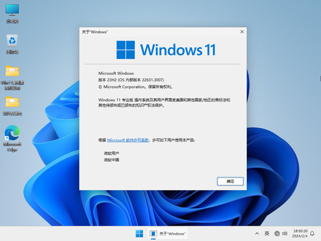Expand the hidden tray icons chevron
Viewport: 321px width, 241px height.
click(x=257, y=234)
